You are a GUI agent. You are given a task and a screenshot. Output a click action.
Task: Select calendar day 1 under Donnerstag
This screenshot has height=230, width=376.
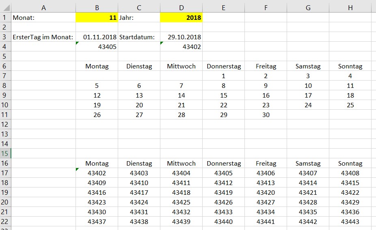[x=223, y=76]
